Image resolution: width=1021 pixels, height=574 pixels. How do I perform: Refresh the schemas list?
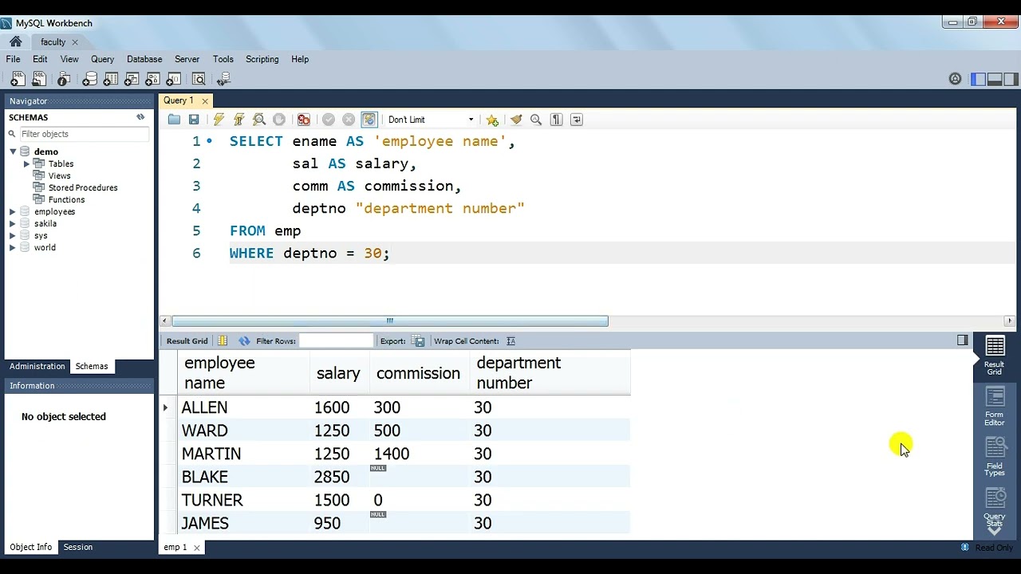point(140,117)
